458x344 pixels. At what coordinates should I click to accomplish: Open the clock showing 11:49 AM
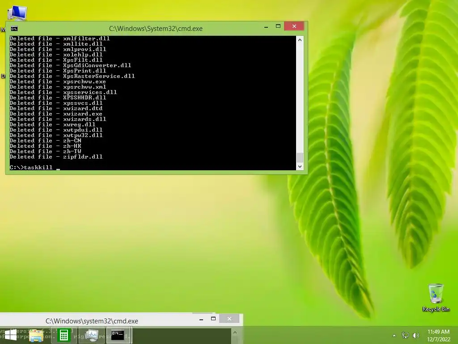(438, 332)
